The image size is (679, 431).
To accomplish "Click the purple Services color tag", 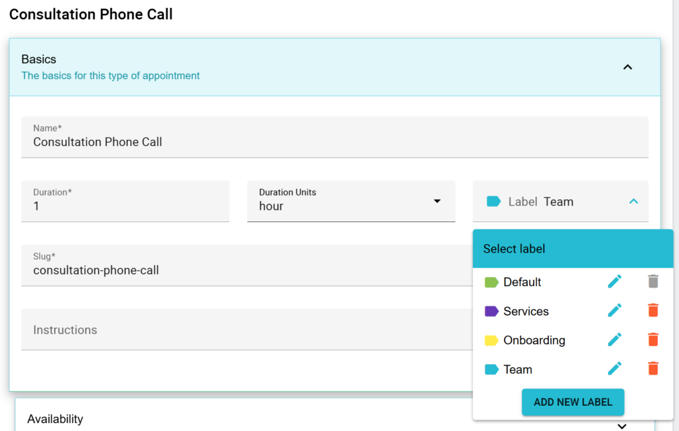I will click(x=491, y=311).
